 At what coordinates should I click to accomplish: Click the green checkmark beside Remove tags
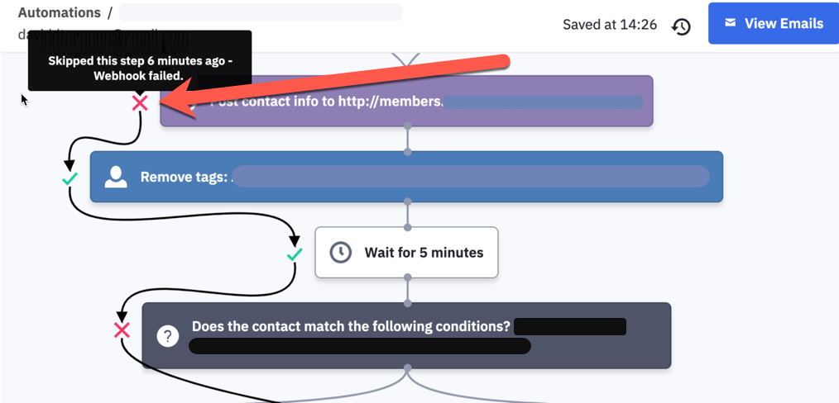(x=70, y=179)
